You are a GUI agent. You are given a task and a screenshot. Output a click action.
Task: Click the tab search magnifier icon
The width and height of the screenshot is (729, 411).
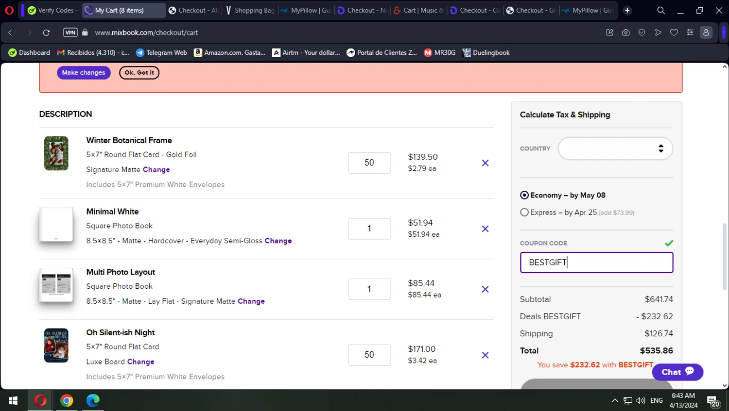(x=661, y=10)
